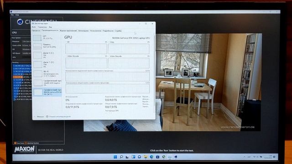Image resolution: width=292 pixels, height=164 pixels.
Task: Select the NVIDIA GeForce RTX GPU sidebar entry
Action: pyautogui.click(x=47, y=92)
